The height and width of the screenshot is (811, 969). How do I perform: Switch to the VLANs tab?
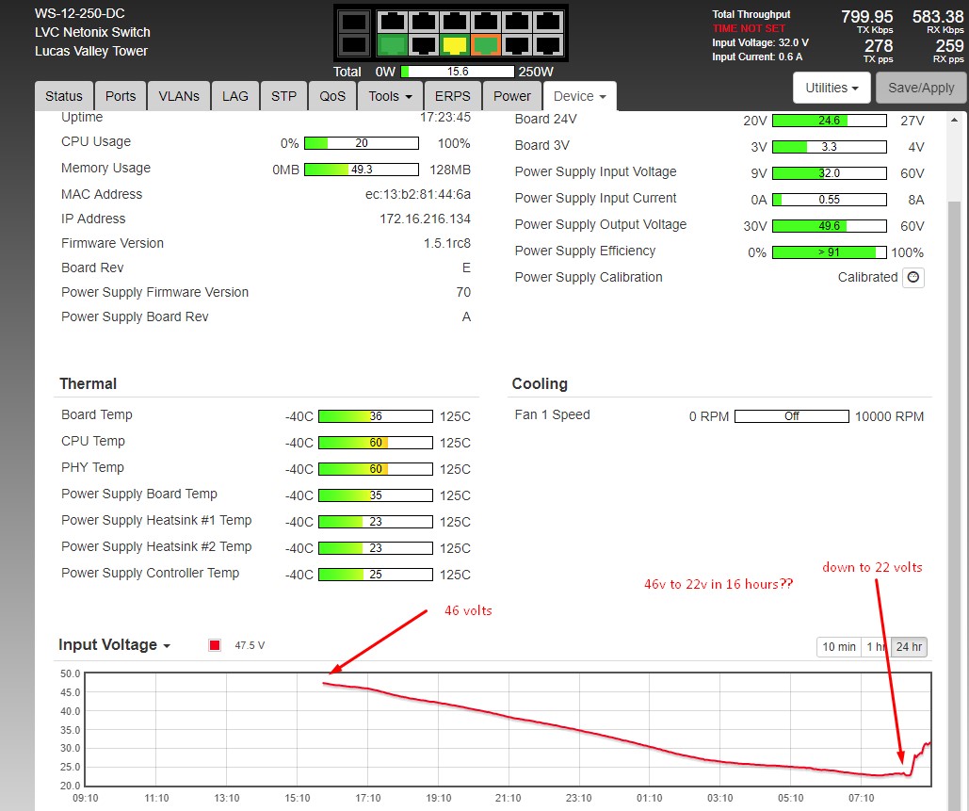(x=178, y=96)
